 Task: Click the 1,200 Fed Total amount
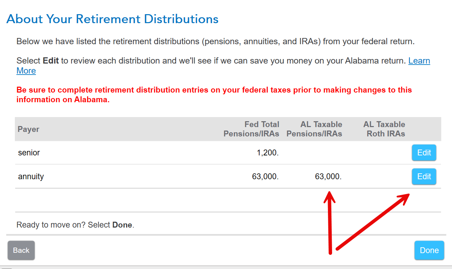point(268,153)
